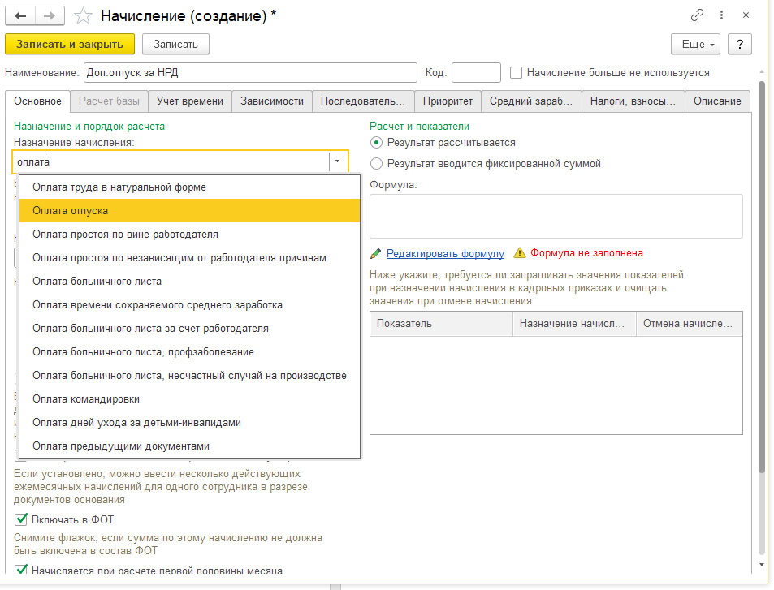Select 'Результат рассчитывается' radio button

tap(376, 143)
